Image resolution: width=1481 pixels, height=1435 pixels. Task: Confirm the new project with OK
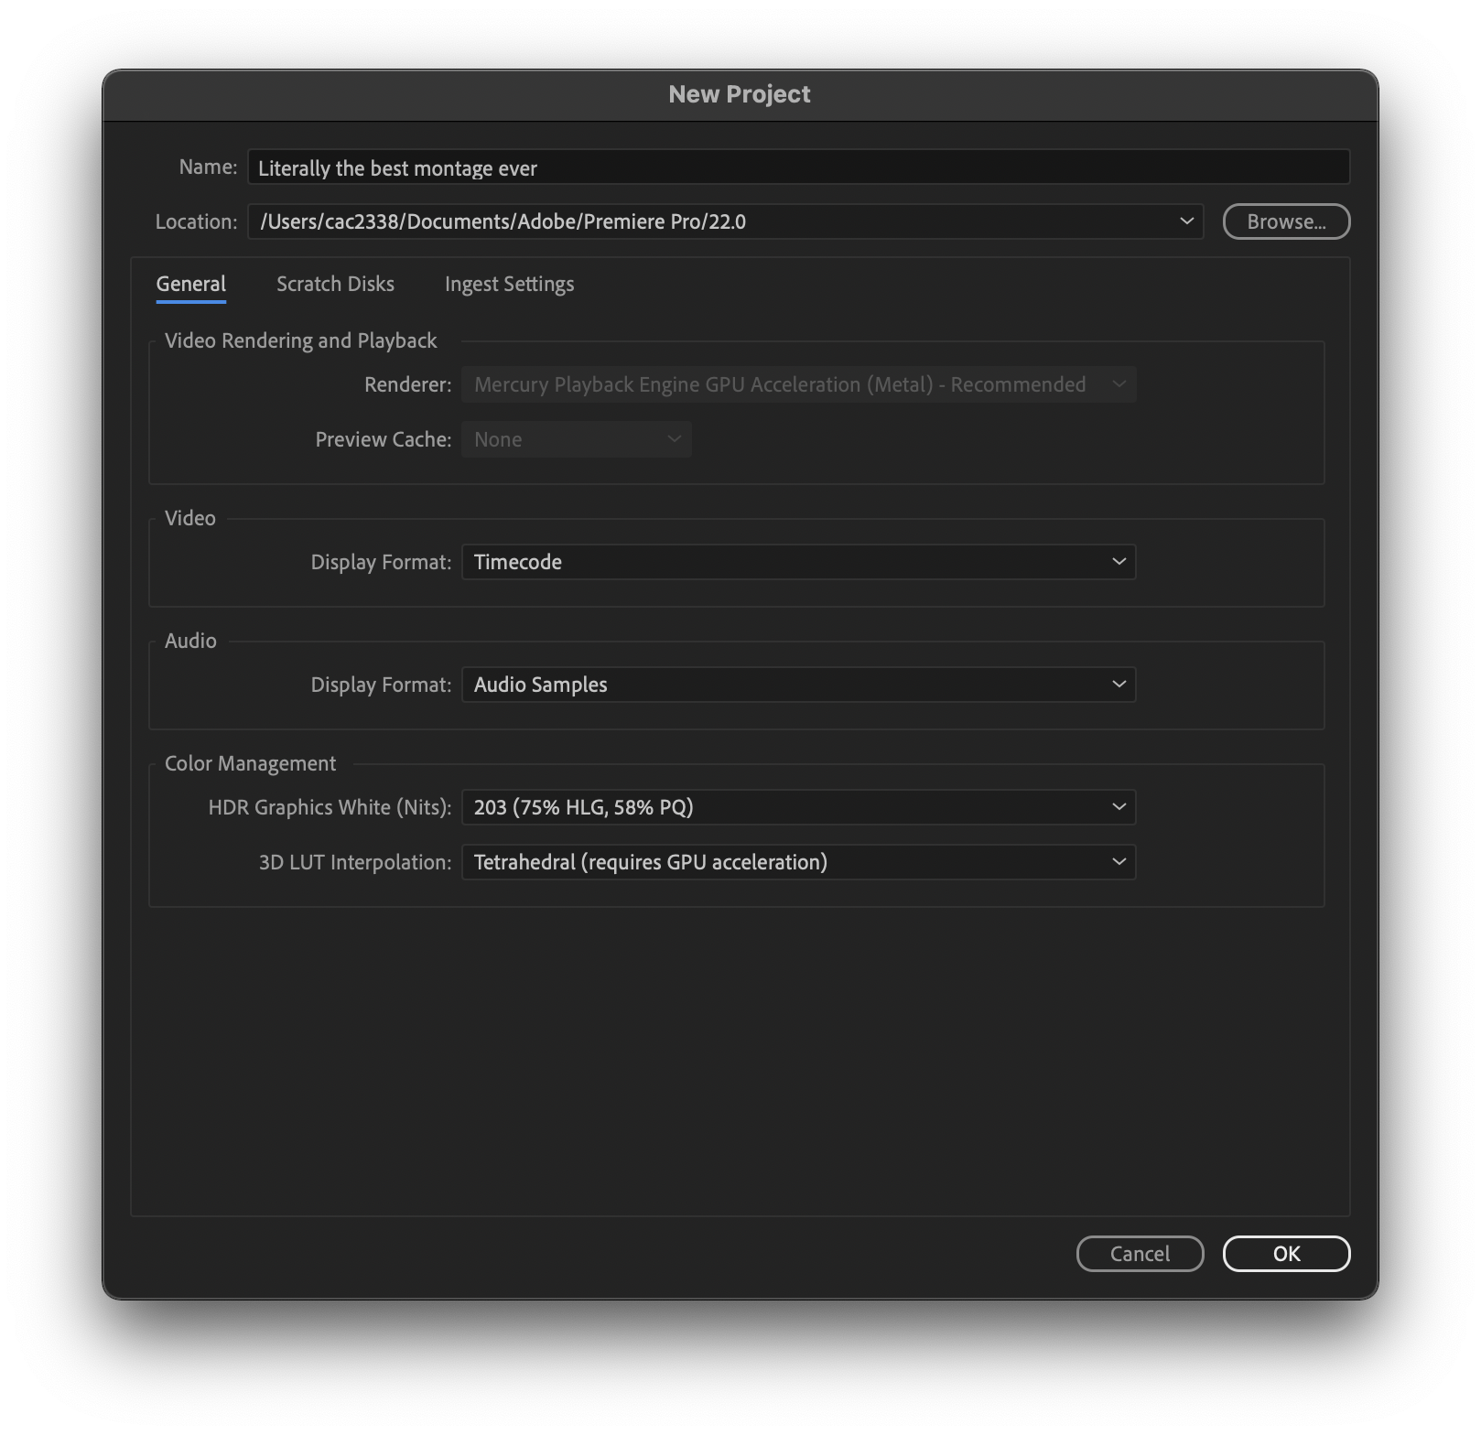point(1285,1254)
